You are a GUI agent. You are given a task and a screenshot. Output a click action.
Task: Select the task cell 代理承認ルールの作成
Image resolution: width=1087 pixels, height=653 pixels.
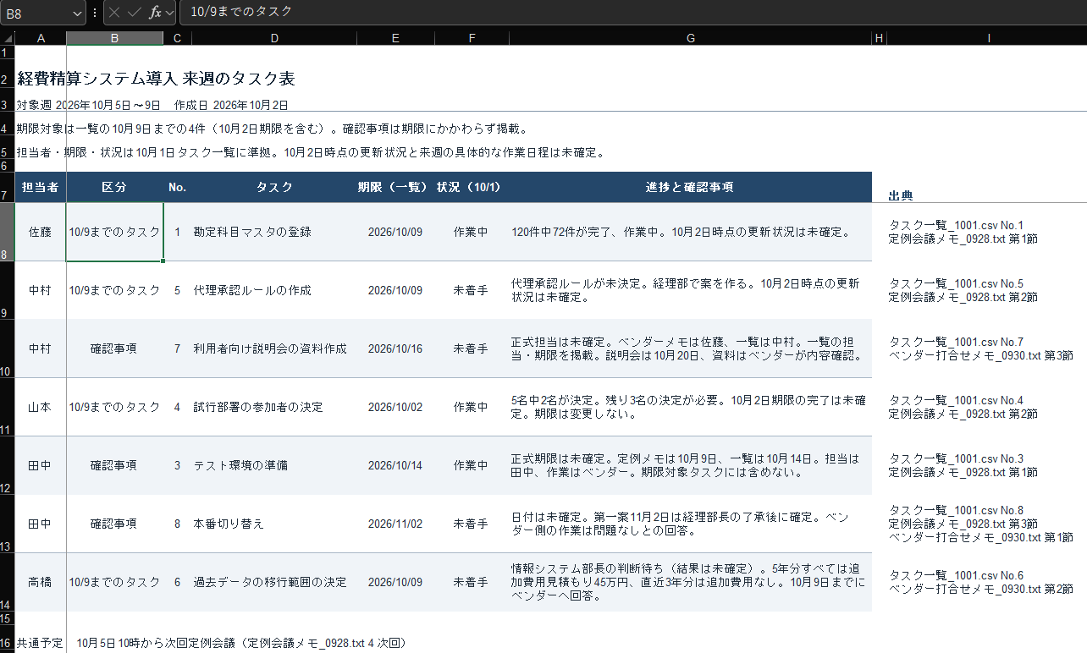(x=274, y=290)
